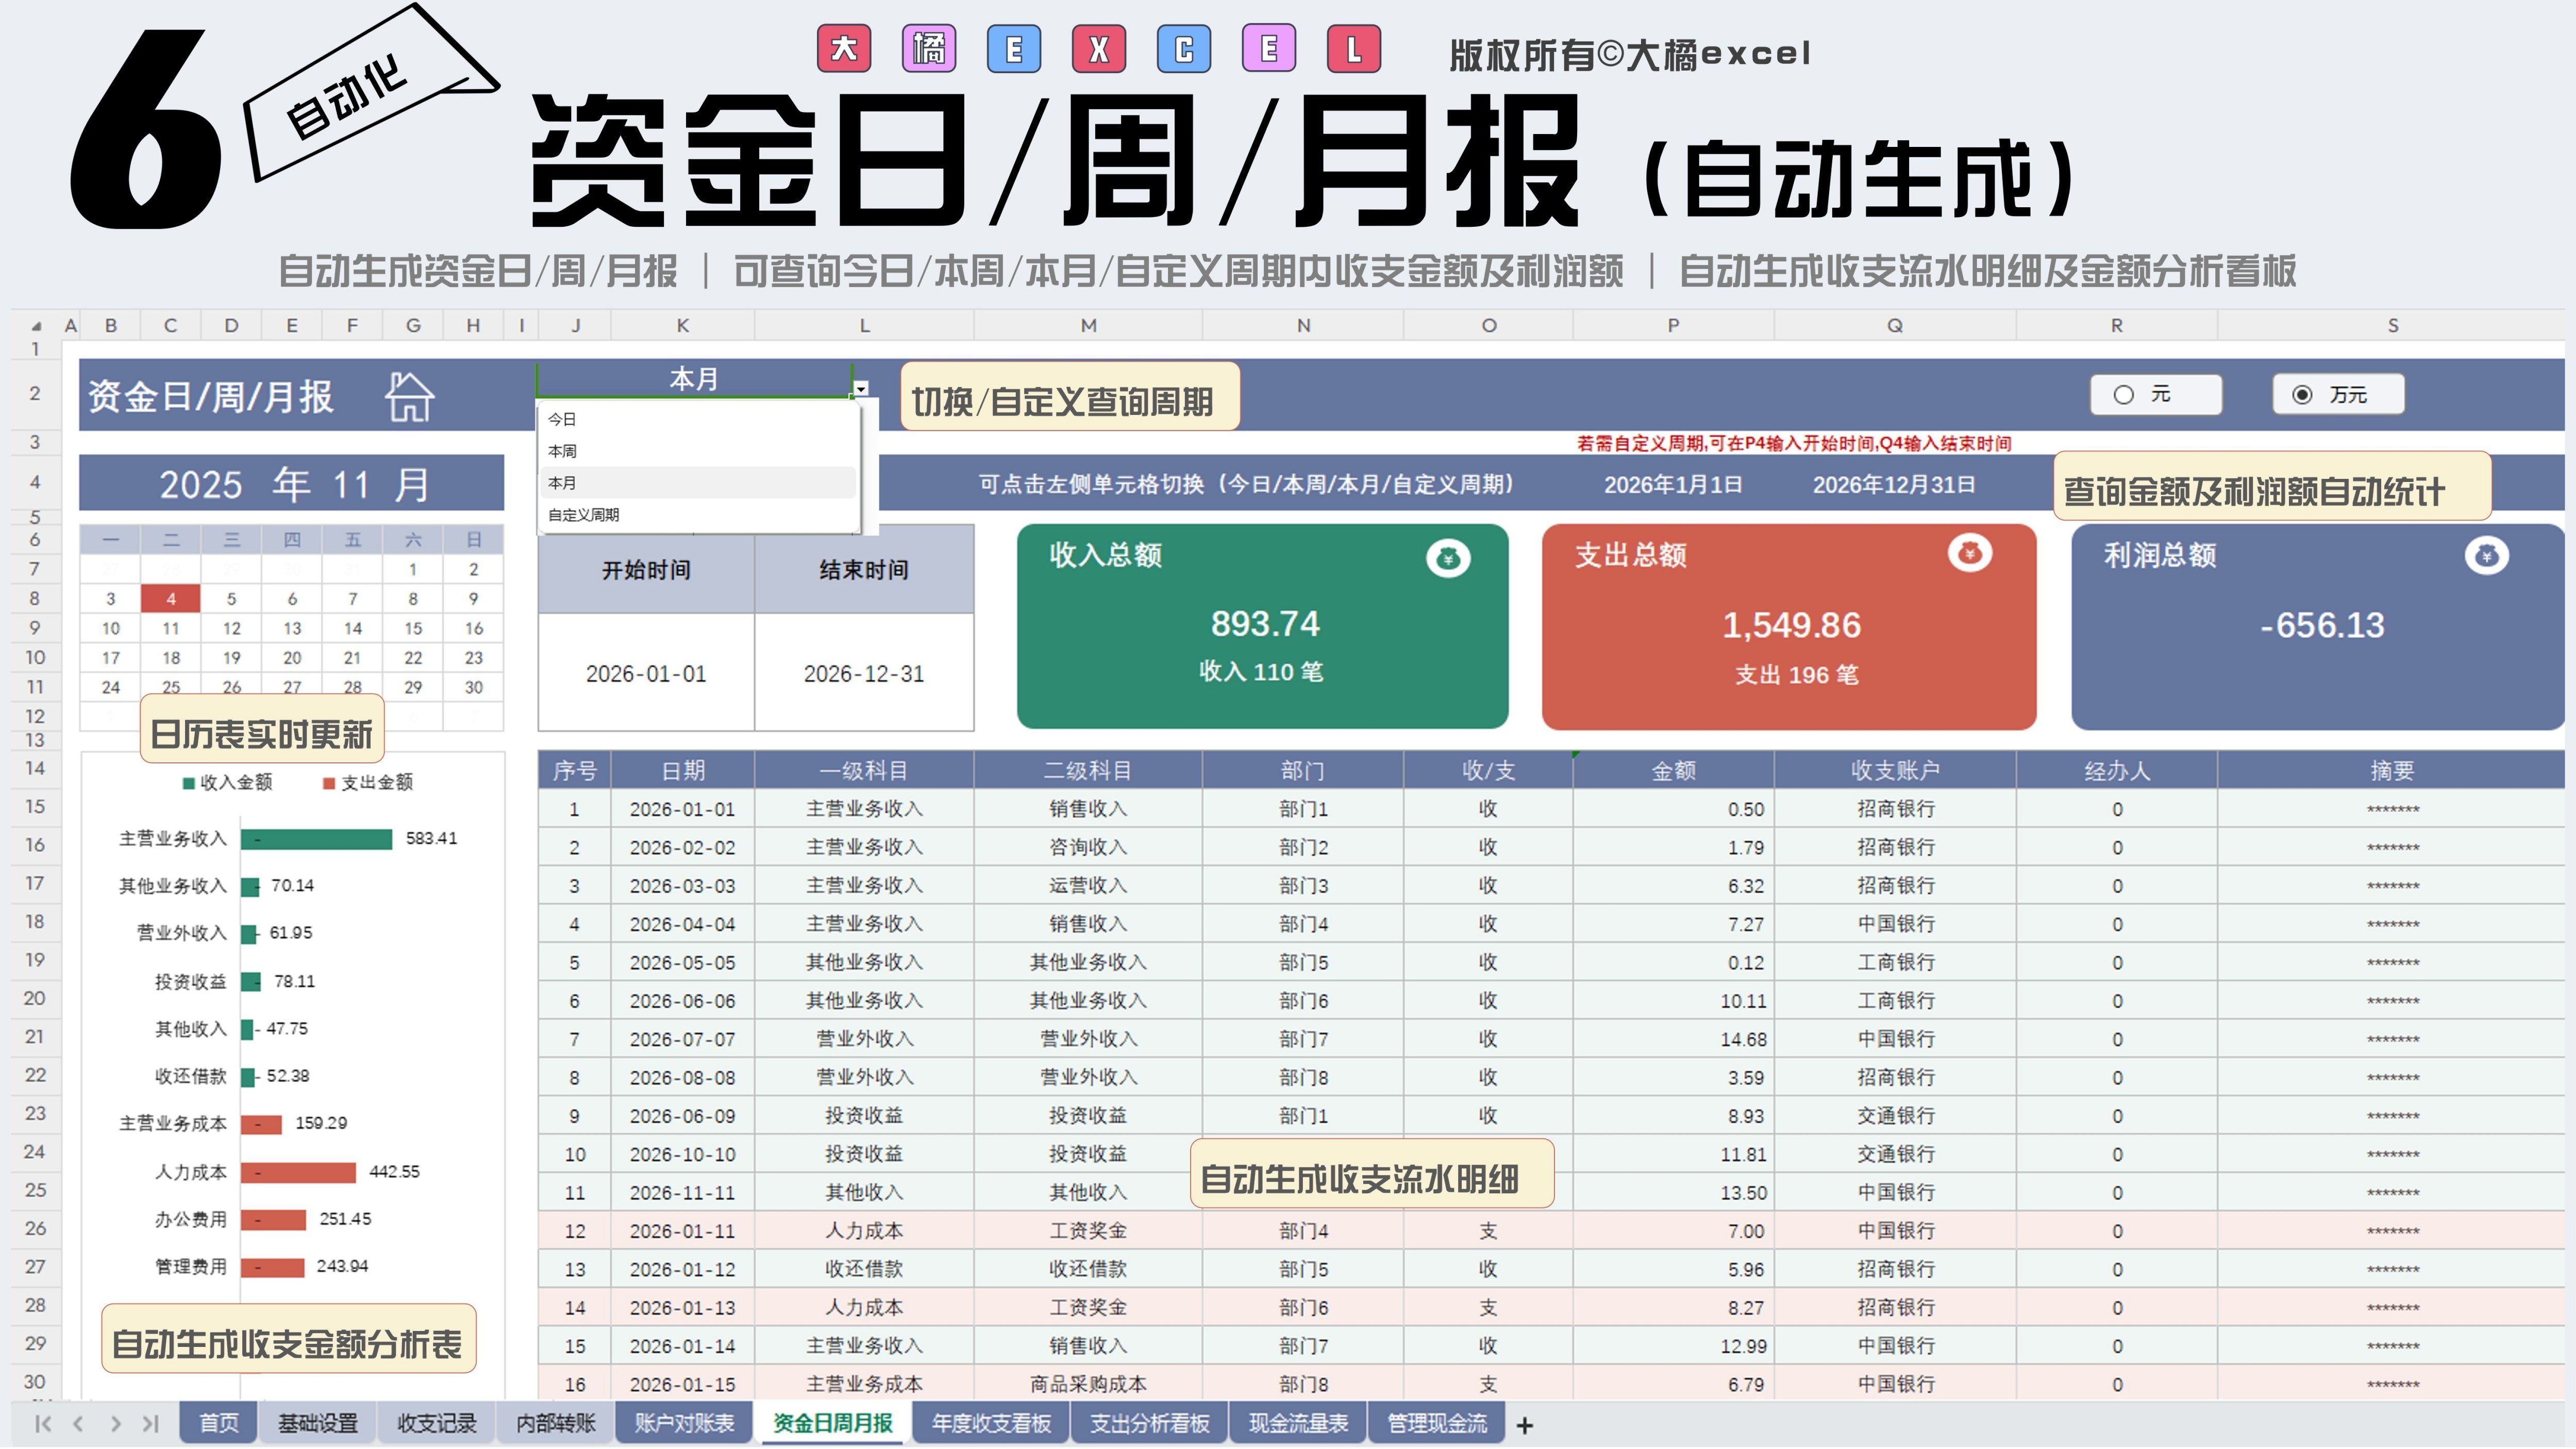Click the money bag icon on income card
Image resolution: width=2576 pixels, height=1449 pixels.
tap(1447, 559)
